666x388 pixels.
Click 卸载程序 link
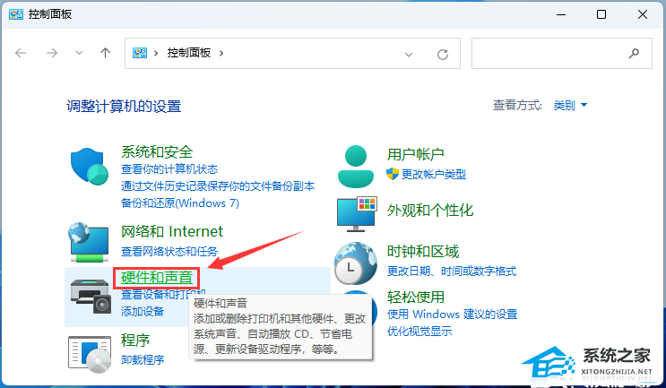(x=143, y=360)
